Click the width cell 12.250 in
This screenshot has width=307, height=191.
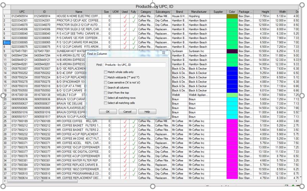pos(278,108)
